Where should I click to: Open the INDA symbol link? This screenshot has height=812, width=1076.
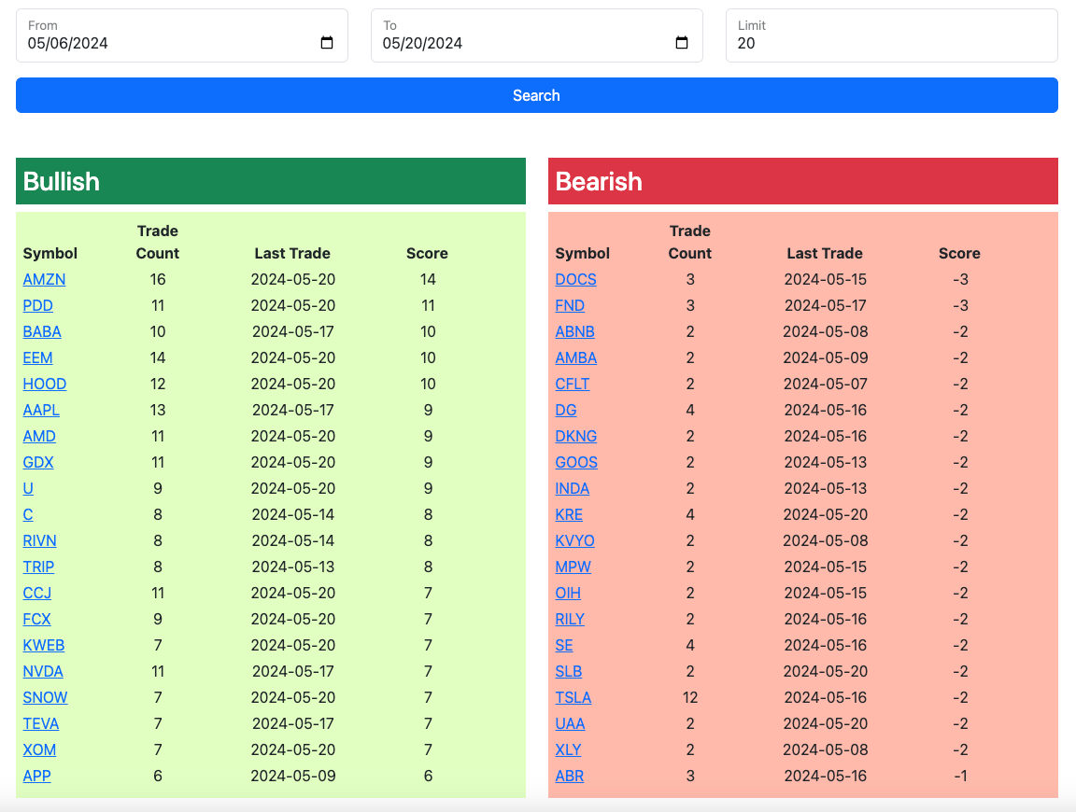[573, 488]
